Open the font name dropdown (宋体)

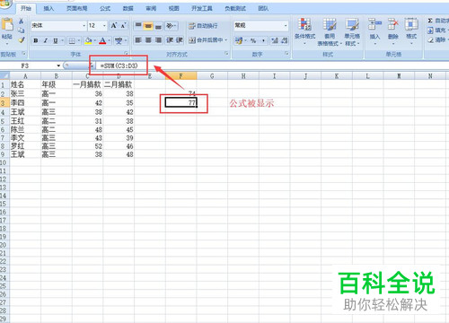[84, 26]
